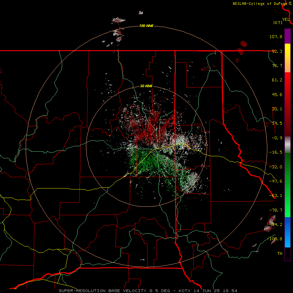
Task: Click the 45.6 velocity value
Action: (x=277, y=94)
